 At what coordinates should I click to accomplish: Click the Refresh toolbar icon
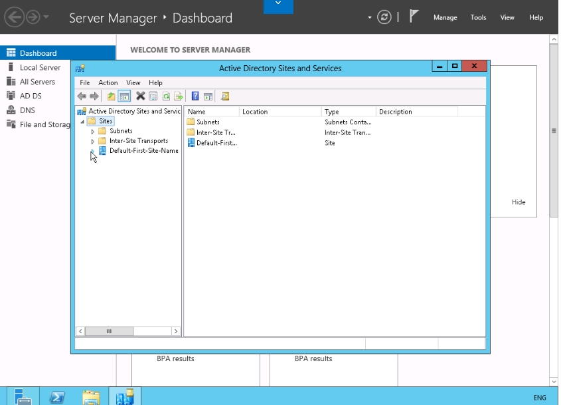166,96
